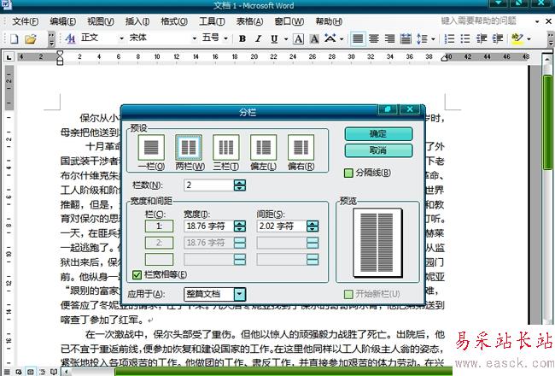Click the Columns dialog help button

click(388, 109)
